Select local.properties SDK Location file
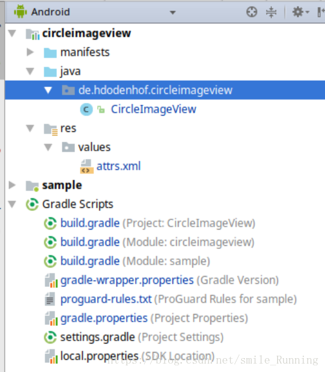This screenshot has width=325, height=372. tap(130, 356)
